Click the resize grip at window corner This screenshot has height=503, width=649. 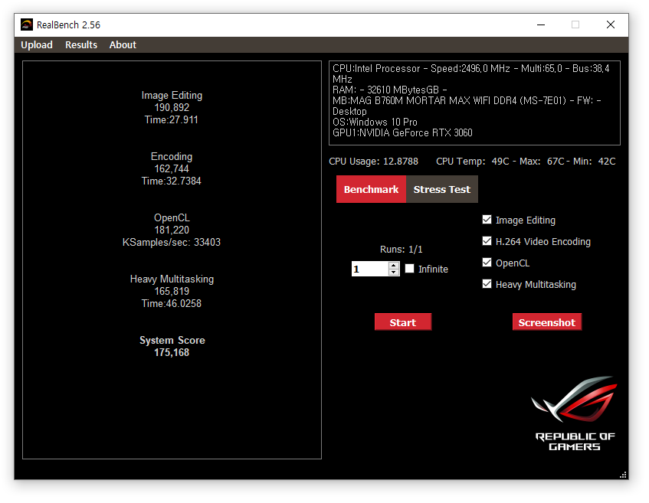pyautogui.click(x=623, y=475)
